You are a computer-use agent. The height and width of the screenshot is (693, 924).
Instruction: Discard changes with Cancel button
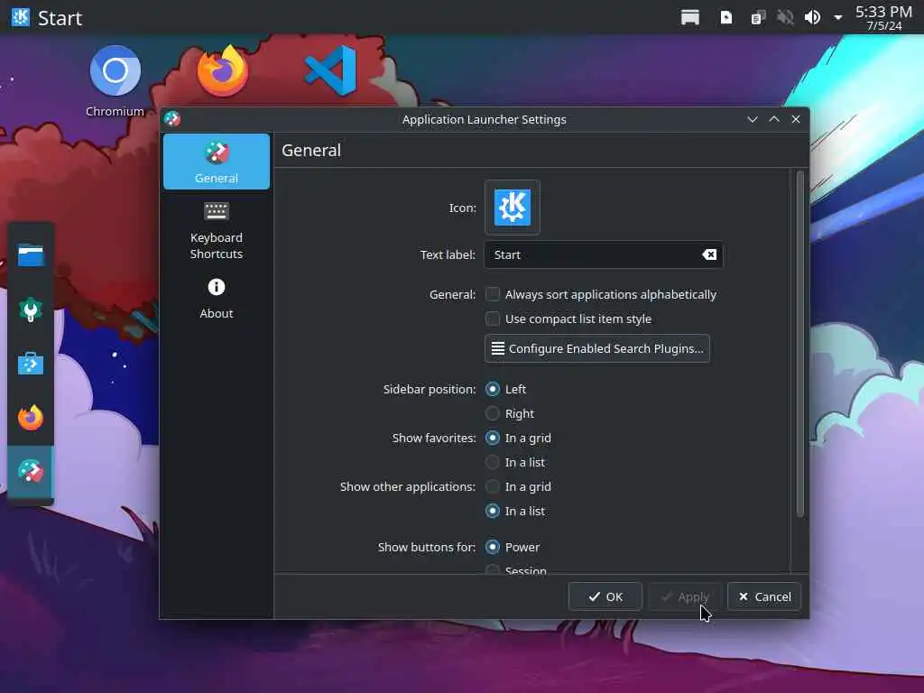click(x=763, y=596)
